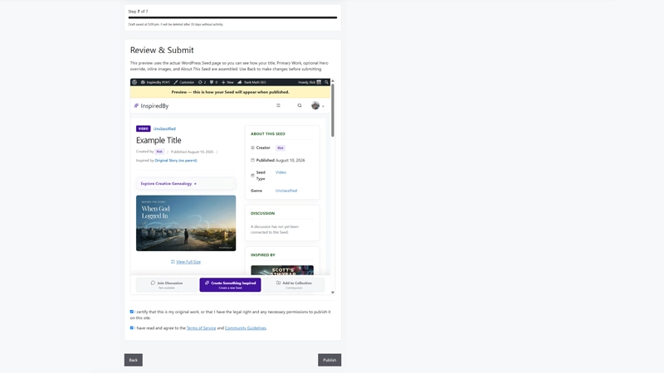Image resolution: width=664 pixels, height=373 pixels.
Task: Click the Step 7 of 7 progress bar
Action: pyautogui.click(x=232, y=17)
